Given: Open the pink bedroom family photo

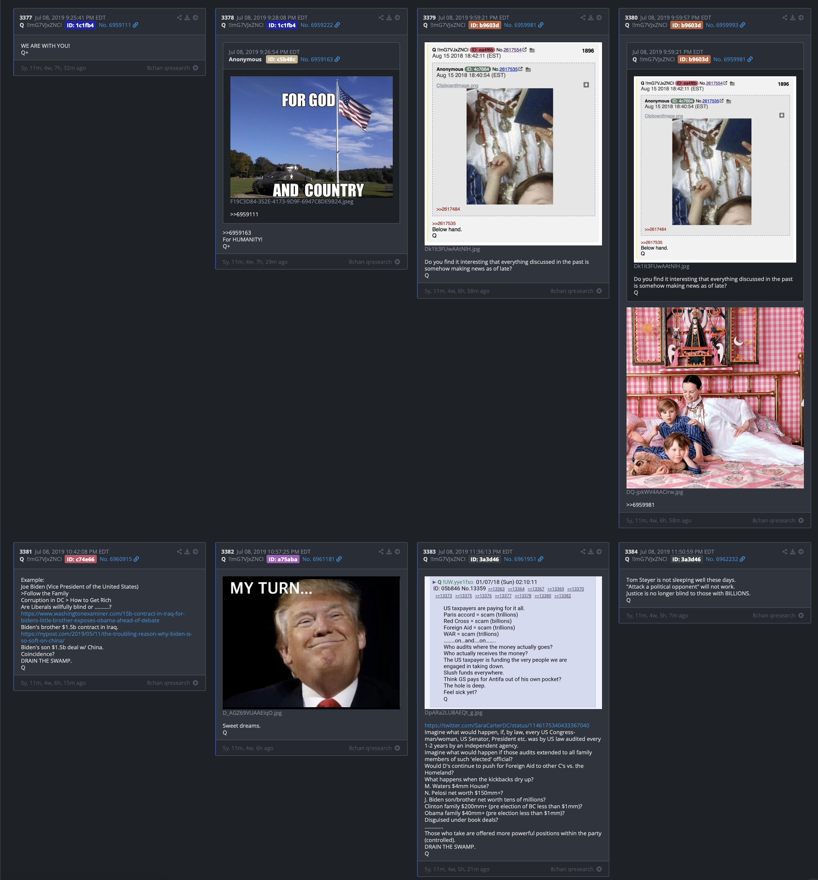Looking at the screenshot, I should [x=715, y=397].
